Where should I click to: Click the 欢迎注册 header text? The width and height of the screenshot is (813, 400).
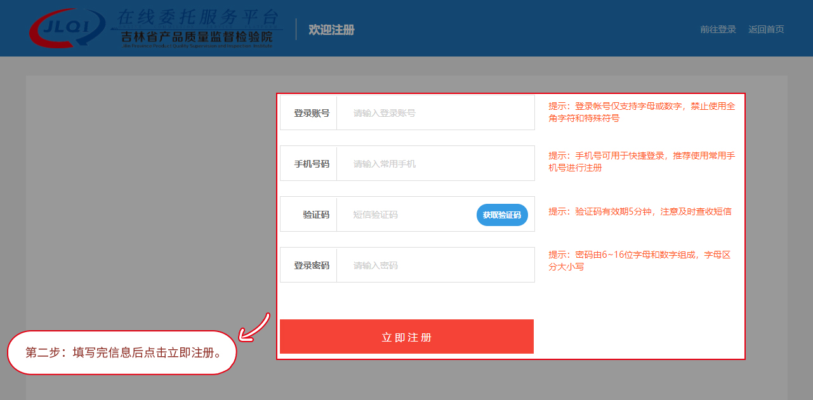coord(331,30)
